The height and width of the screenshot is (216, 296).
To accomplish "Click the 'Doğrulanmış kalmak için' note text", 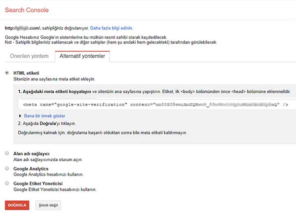I will click(x=102, y=133).
